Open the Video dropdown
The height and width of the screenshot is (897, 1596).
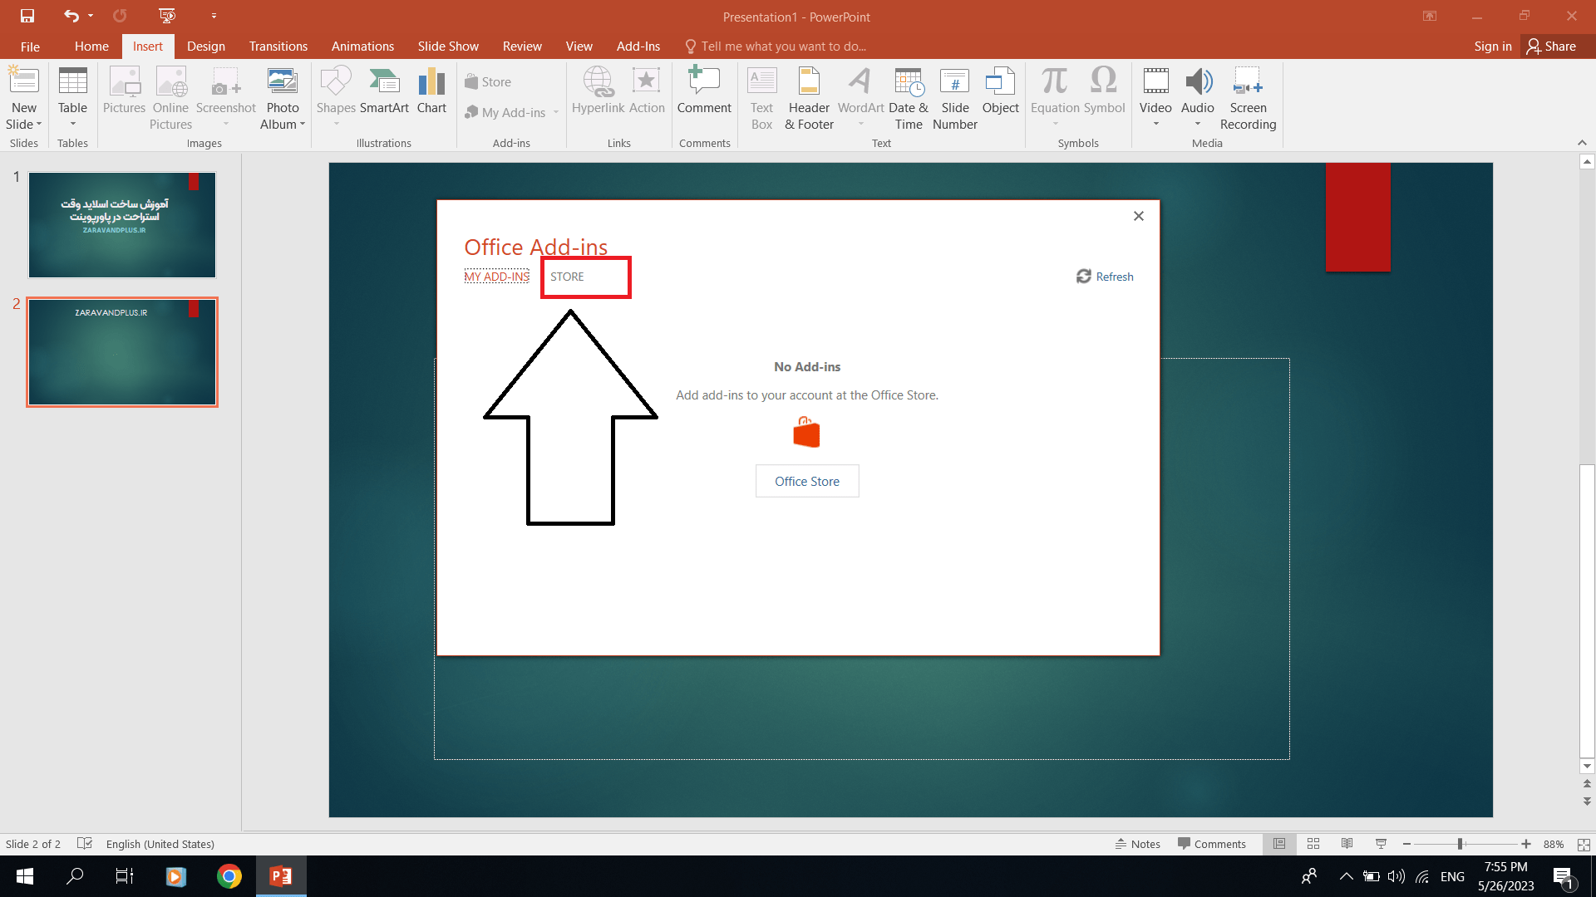1155,98
